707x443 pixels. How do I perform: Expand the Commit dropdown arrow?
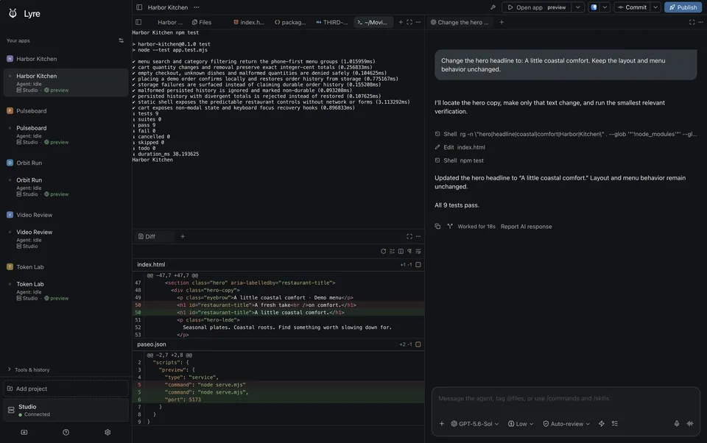655,7
